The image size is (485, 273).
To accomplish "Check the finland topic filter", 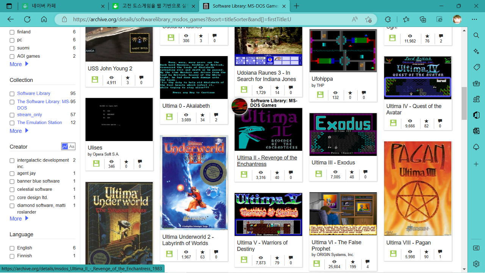I will (x=12, y=32).
